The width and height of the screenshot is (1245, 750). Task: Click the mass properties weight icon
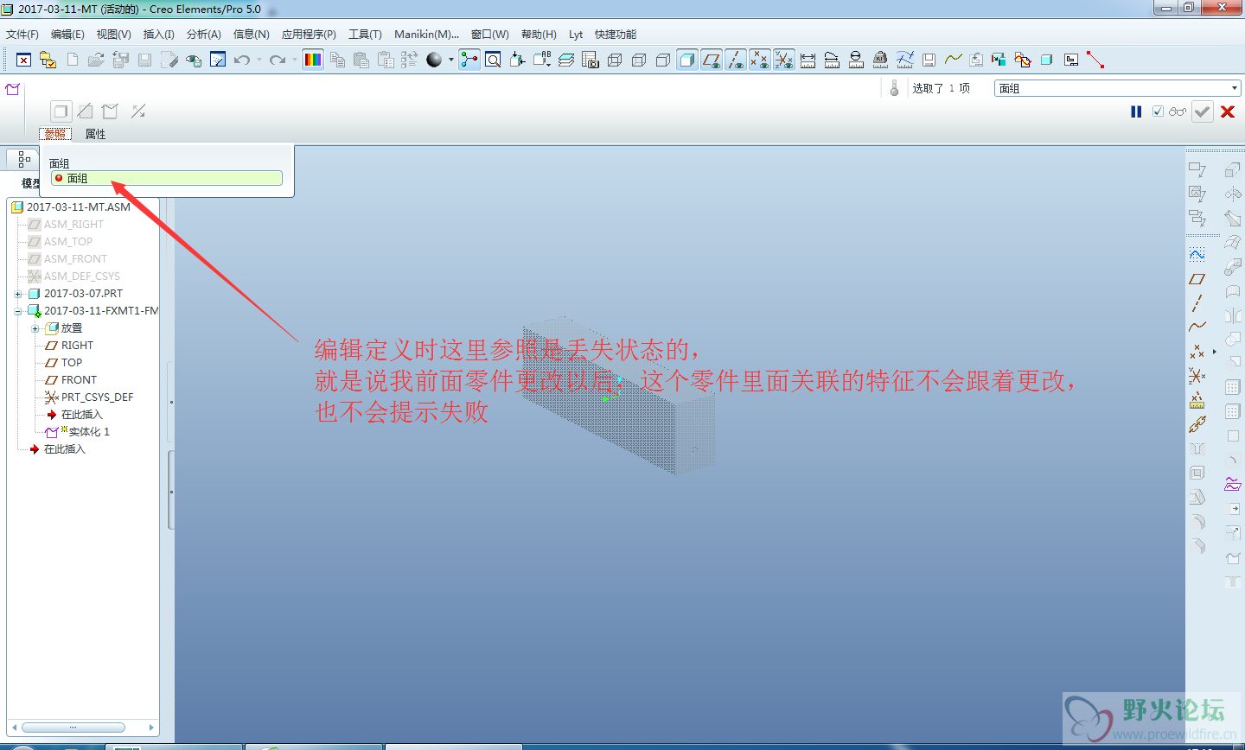tap(880, 60)
